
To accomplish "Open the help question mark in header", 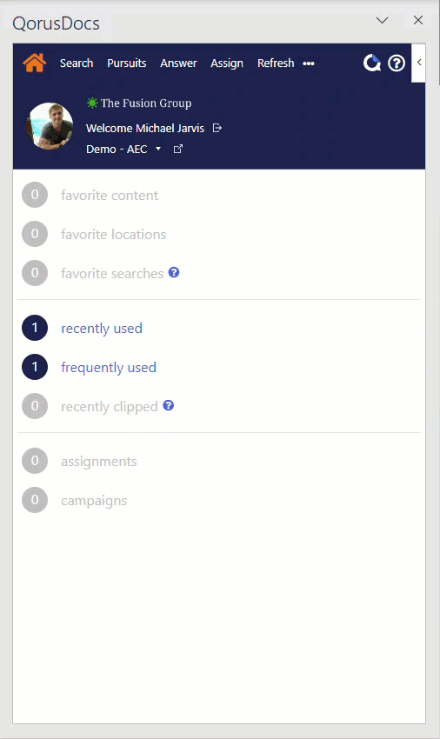I will (x=397, y=63).
